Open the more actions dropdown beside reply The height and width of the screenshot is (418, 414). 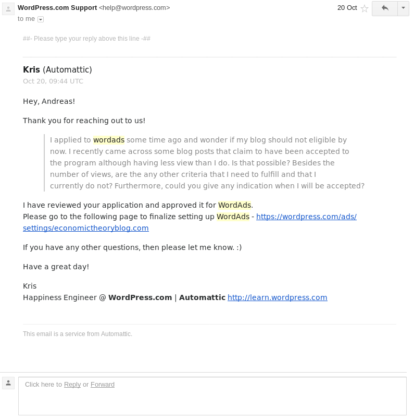(x=403, y=8)
